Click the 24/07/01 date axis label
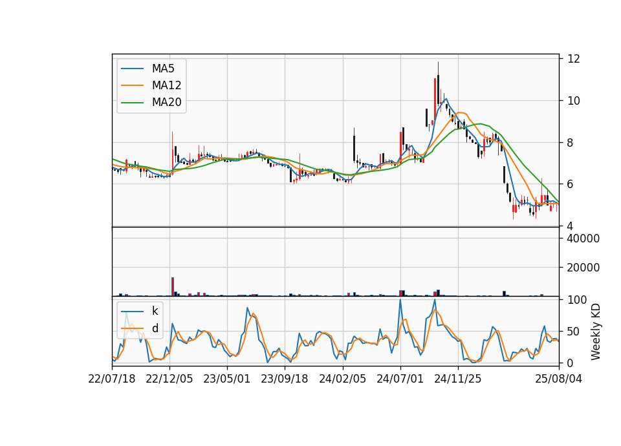Viewport: 621px width, 446px height. click(x=400, y=379)
